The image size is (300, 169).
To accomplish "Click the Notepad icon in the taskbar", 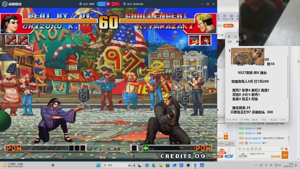I will (195, 165).
